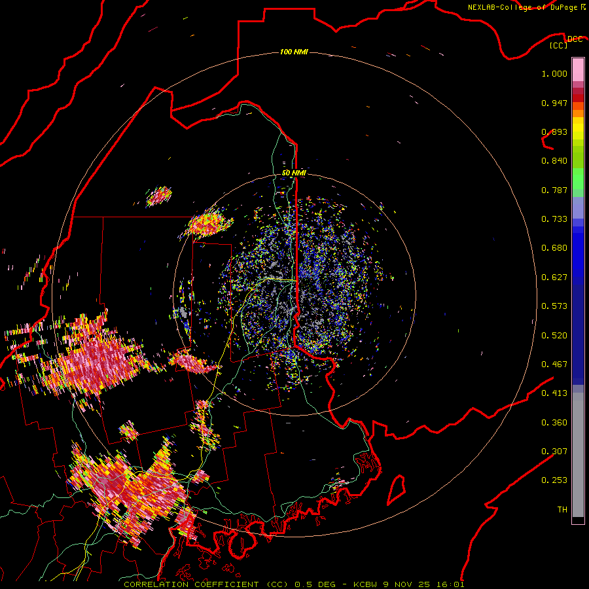Screen dimensions: 589x589
Task: Click the Correlation Coefficient KCBW caption
Action: click(294, 584)
